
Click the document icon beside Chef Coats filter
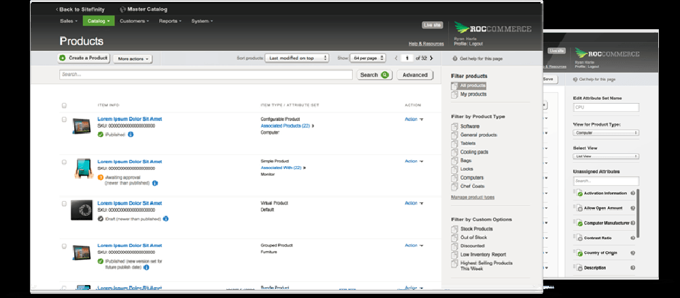[x=454, y=186]
